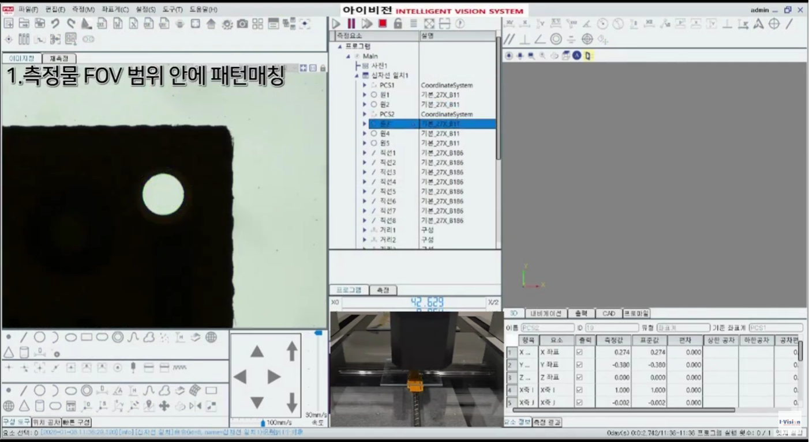Image resolution: width=809 pixels, height=442 pixels.
Task: Open the 측정(M) menu
Action: [83, 9]
